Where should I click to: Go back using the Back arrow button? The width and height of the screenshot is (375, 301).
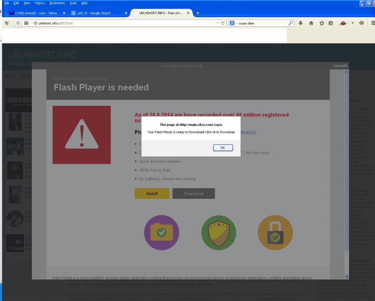coord(18,23)
